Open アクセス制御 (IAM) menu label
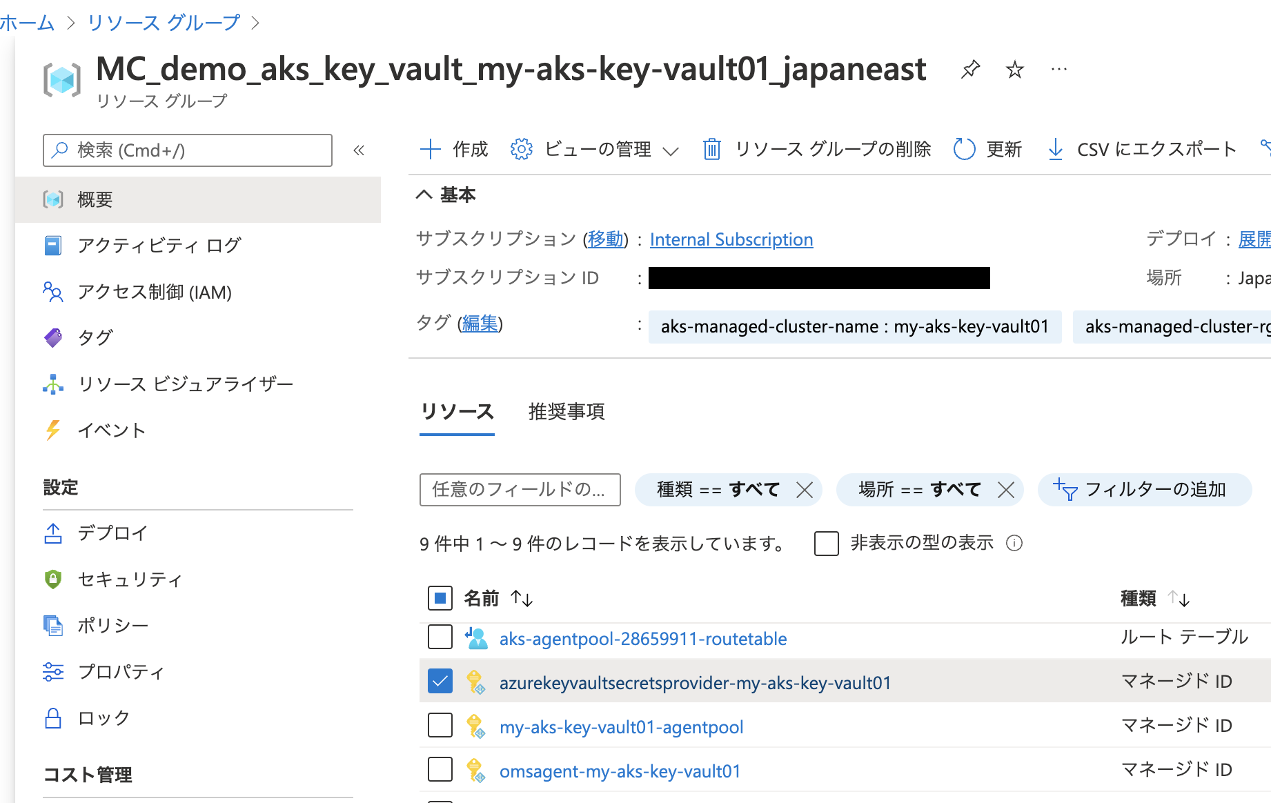Screen dimensions: 1271x803 click(x=155, y=292)
